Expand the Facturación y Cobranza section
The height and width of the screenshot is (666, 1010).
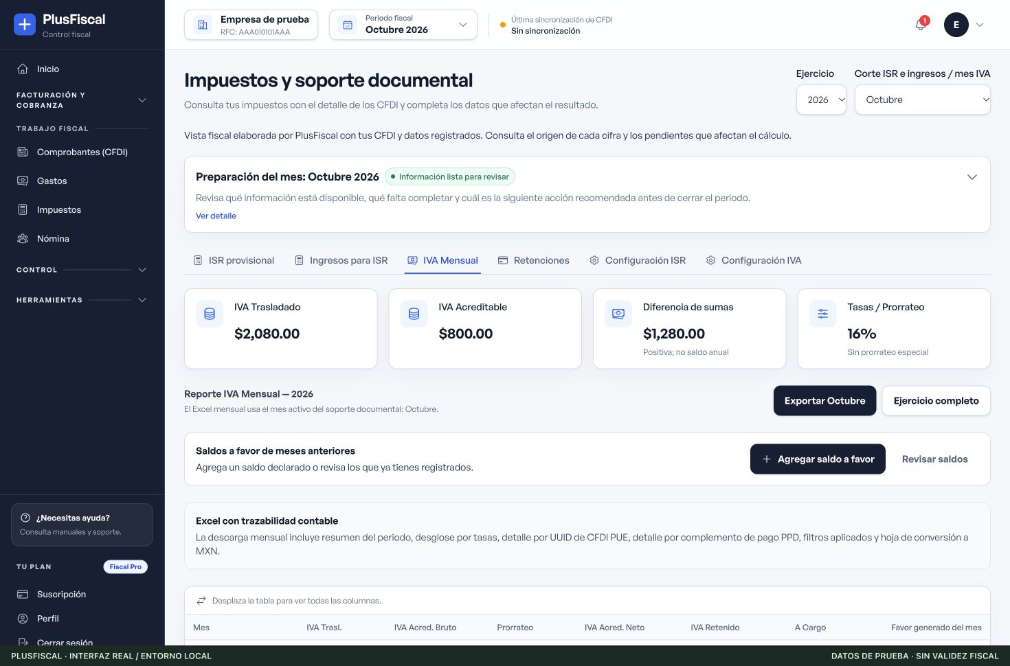coord(82,100)
